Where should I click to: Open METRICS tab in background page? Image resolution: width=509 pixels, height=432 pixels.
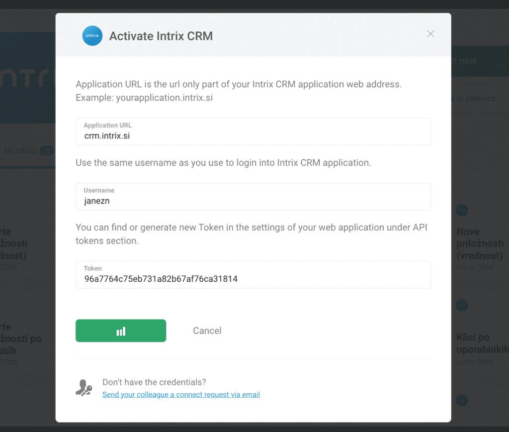pyautogui.click(x=27, y=151)
